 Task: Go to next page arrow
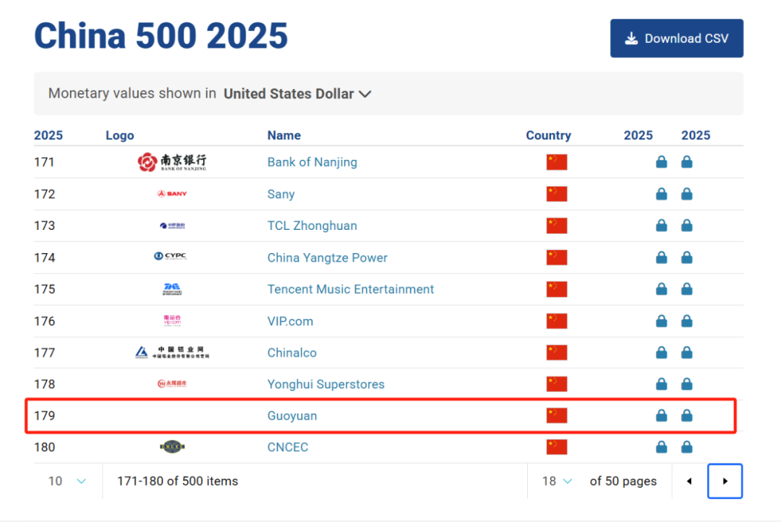coord(725,482)
